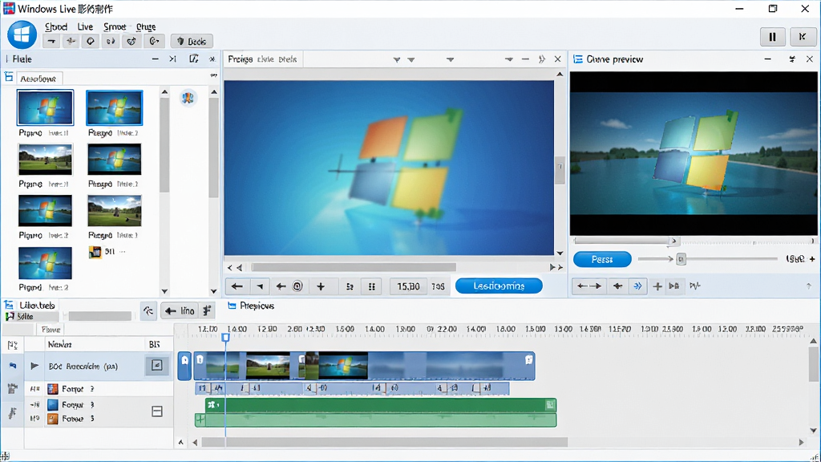Screen dimensions: 821x462
Task: Expand the B0c Reecalche track with triangle arrow
Action: coord(34,366)
